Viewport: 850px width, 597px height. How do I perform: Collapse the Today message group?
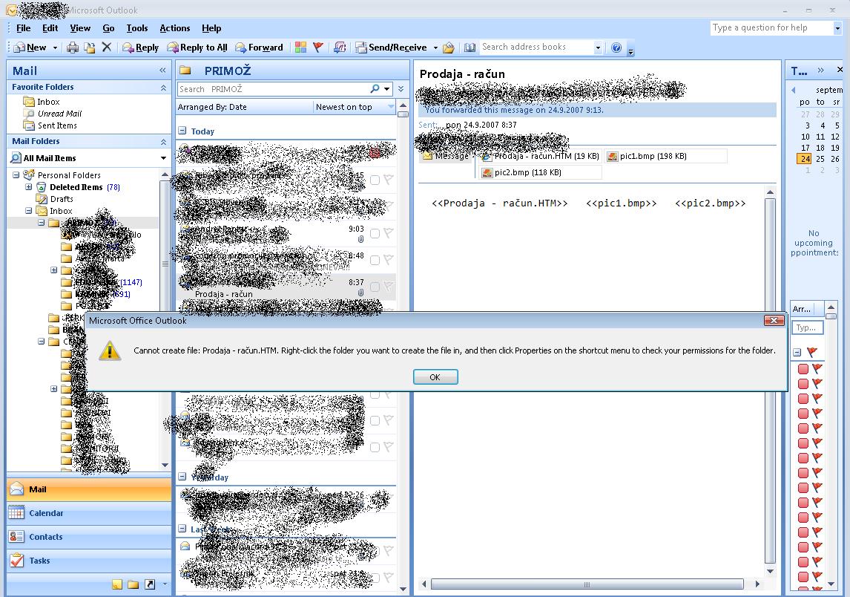[182, 131]
